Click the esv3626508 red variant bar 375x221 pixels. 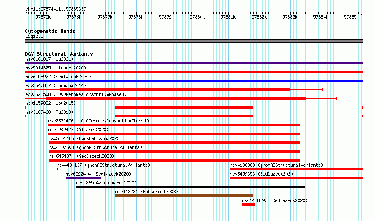pyautogui.click(x=176, y=99)
